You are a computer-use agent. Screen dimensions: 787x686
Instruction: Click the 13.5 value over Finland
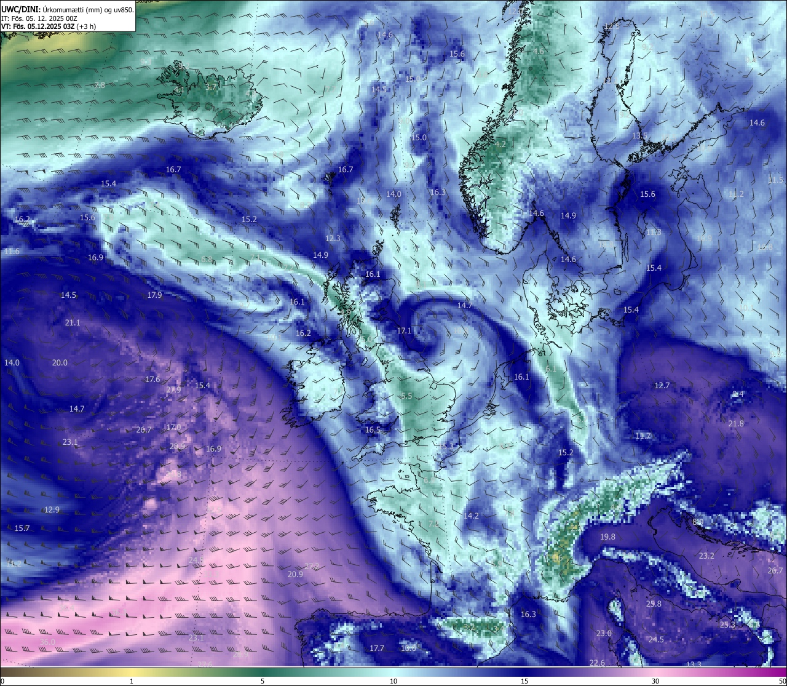pos(639,136)
